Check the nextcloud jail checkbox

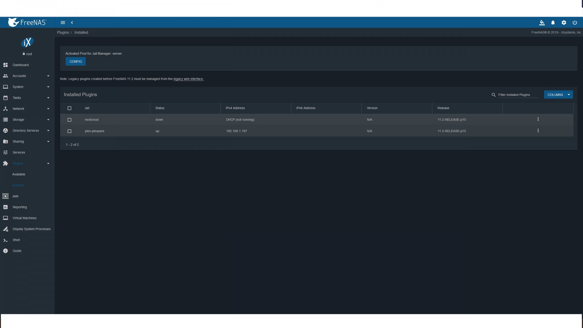70,120
